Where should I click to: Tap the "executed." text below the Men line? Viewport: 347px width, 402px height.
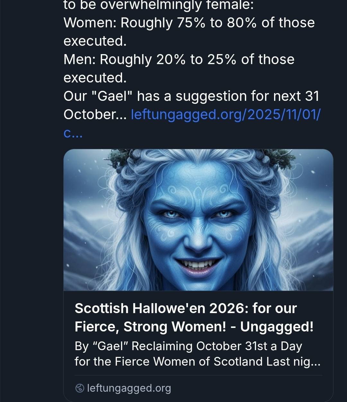click(95, 78)
